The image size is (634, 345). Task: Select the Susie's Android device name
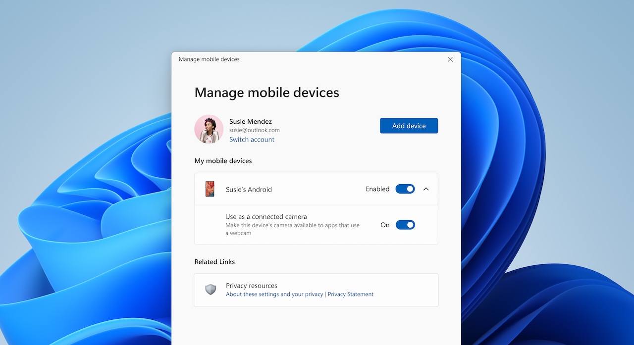tap(249, 189)
